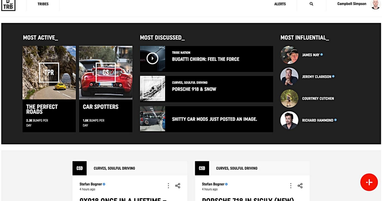Click '1.8K bumps per day' text
Image resolution: width=382 pixels, height=201 pixels.
click(94, 123)
